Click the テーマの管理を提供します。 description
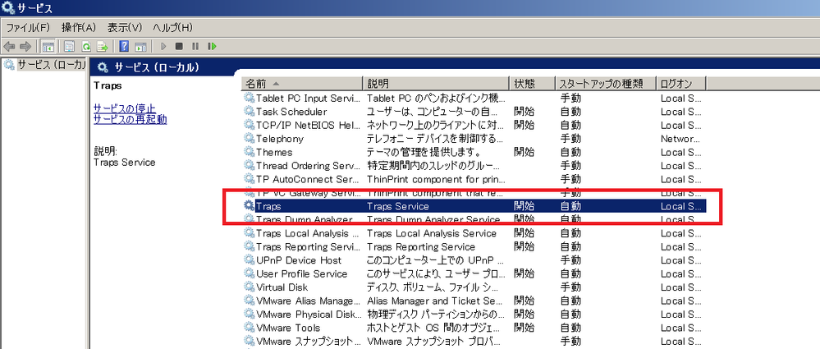This screenshot has width=820, height=349. pyautogui.click(x=424, y=152)
